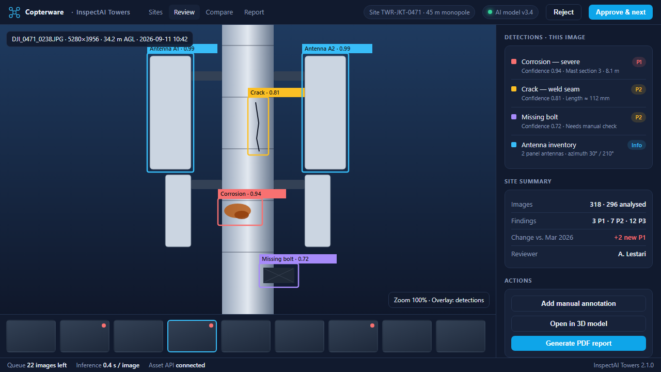Click the 'Asset API connected' status

click(177, 365)
